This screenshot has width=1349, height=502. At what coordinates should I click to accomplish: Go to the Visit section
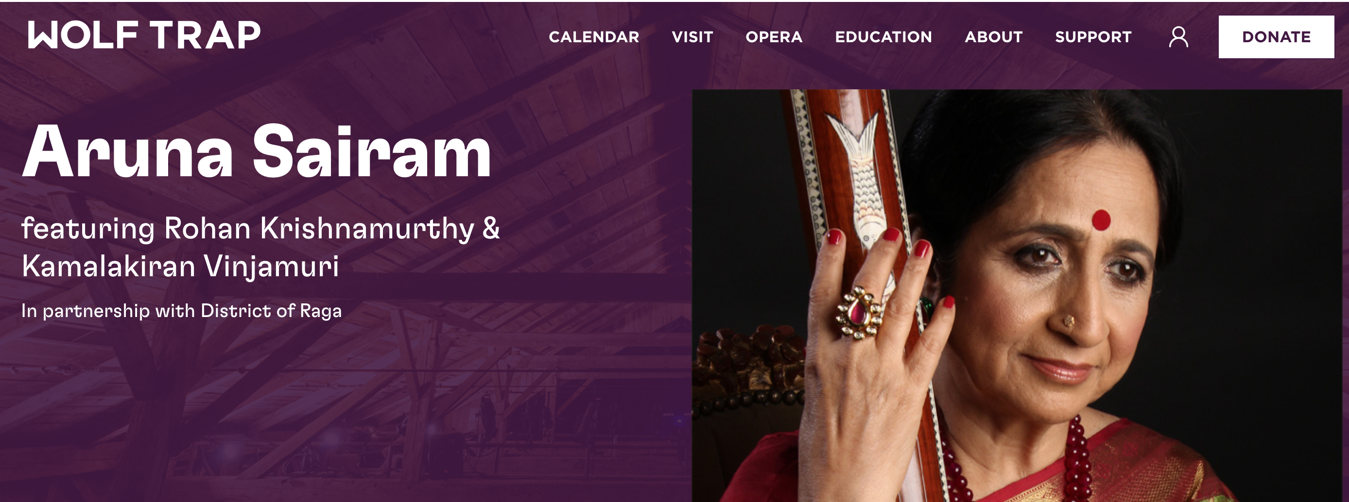(x=692, y=37)
